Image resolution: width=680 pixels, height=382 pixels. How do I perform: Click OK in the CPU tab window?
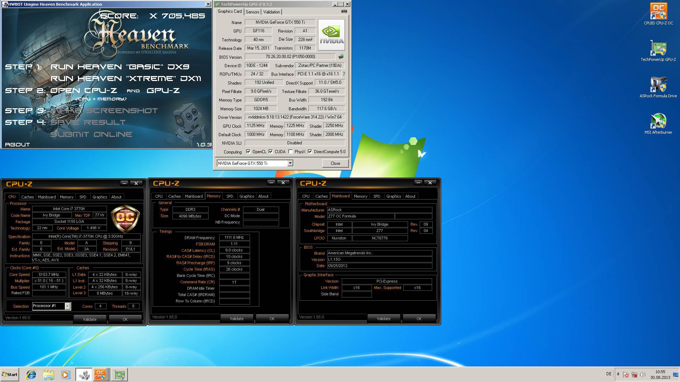(125, 319)
